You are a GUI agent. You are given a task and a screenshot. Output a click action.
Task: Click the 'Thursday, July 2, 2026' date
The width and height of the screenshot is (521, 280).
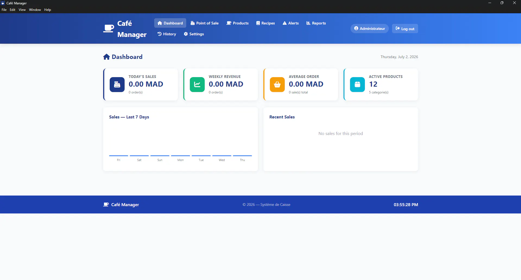coord(399,57)
